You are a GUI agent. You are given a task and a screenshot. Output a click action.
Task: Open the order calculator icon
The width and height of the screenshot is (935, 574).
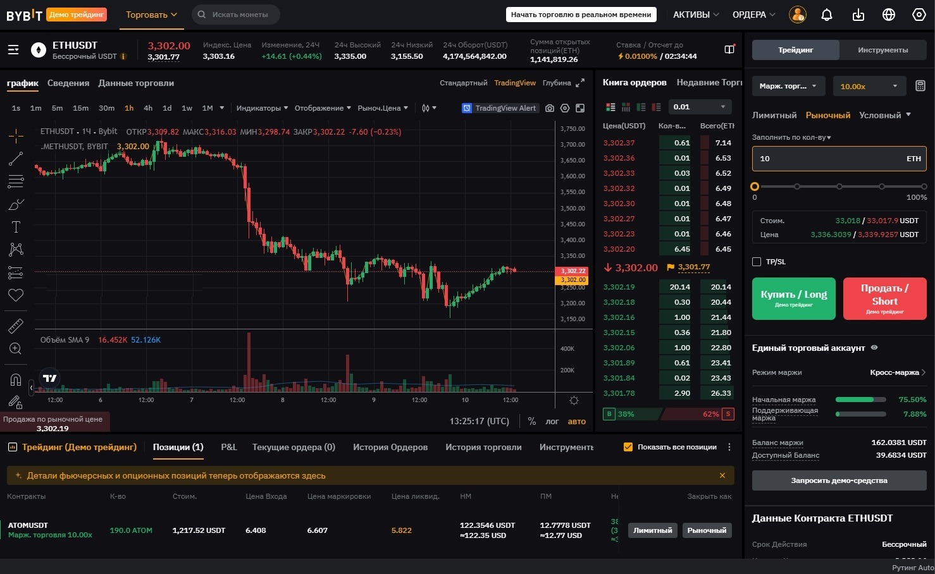920,86
